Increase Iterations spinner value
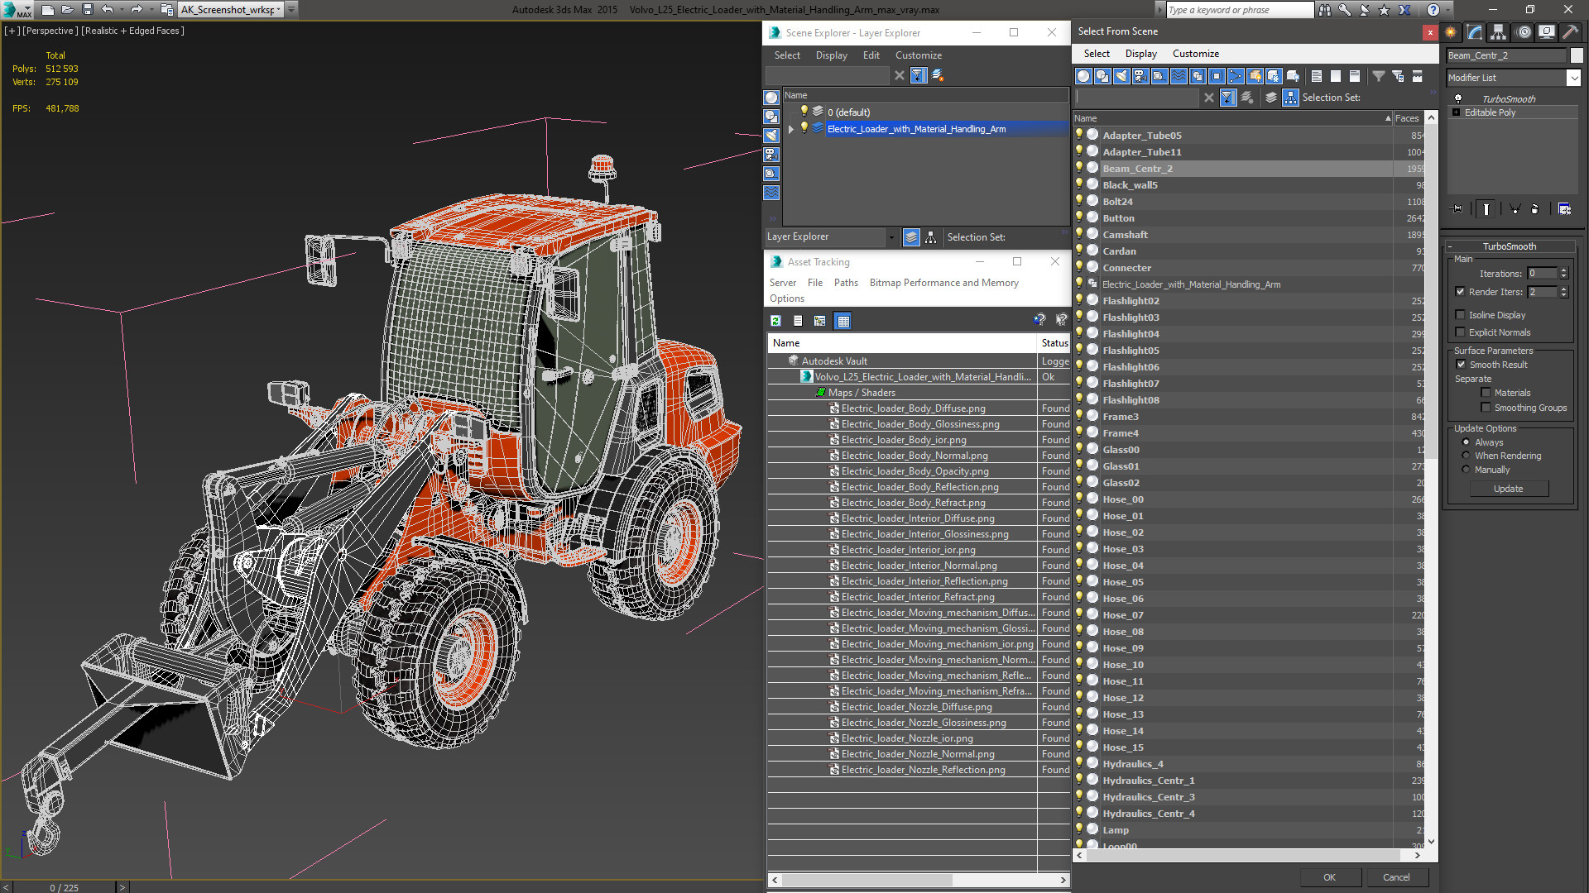This screenshot has width=1589, height=893. click(1563, 270)
